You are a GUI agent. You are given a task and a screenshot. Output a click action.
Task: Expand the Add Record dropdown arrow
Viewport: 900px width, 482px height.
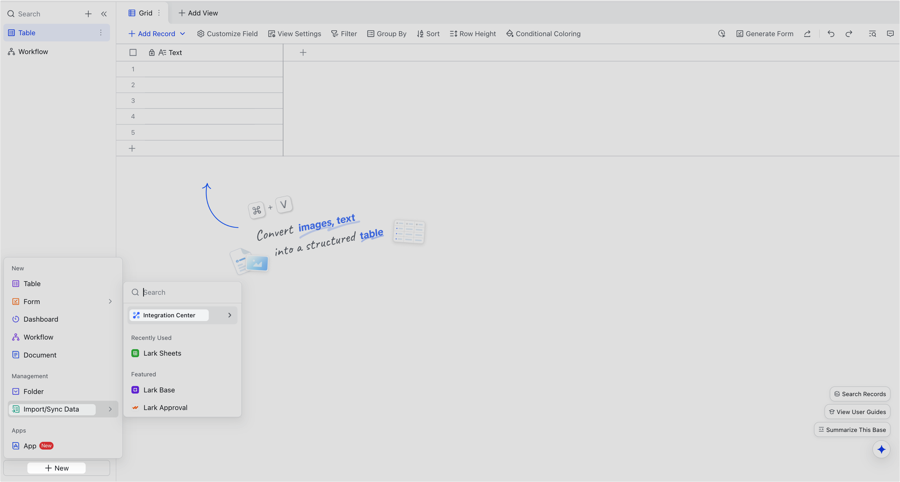pyautogui.click(x=182, y=34)
